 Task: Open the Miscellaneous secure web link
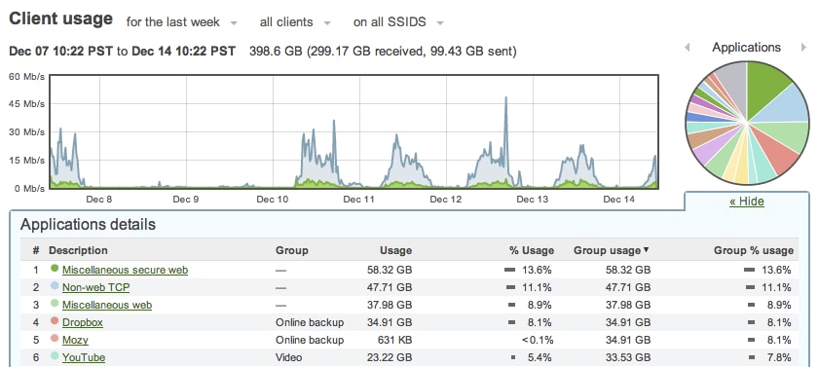125,270
